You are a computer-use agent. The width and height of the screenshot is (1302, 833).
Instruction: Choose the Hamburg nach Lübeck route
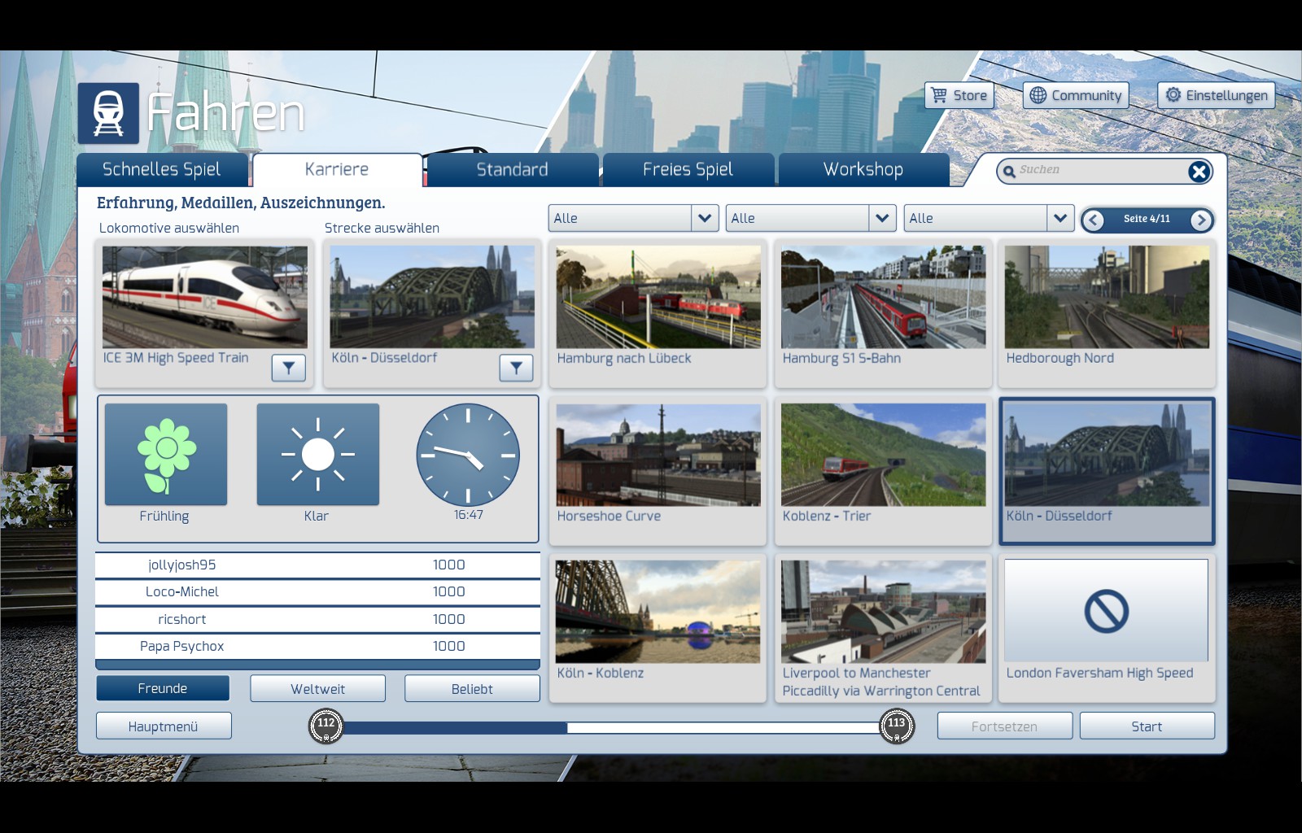pyautogui.click(x=658, y=313)
